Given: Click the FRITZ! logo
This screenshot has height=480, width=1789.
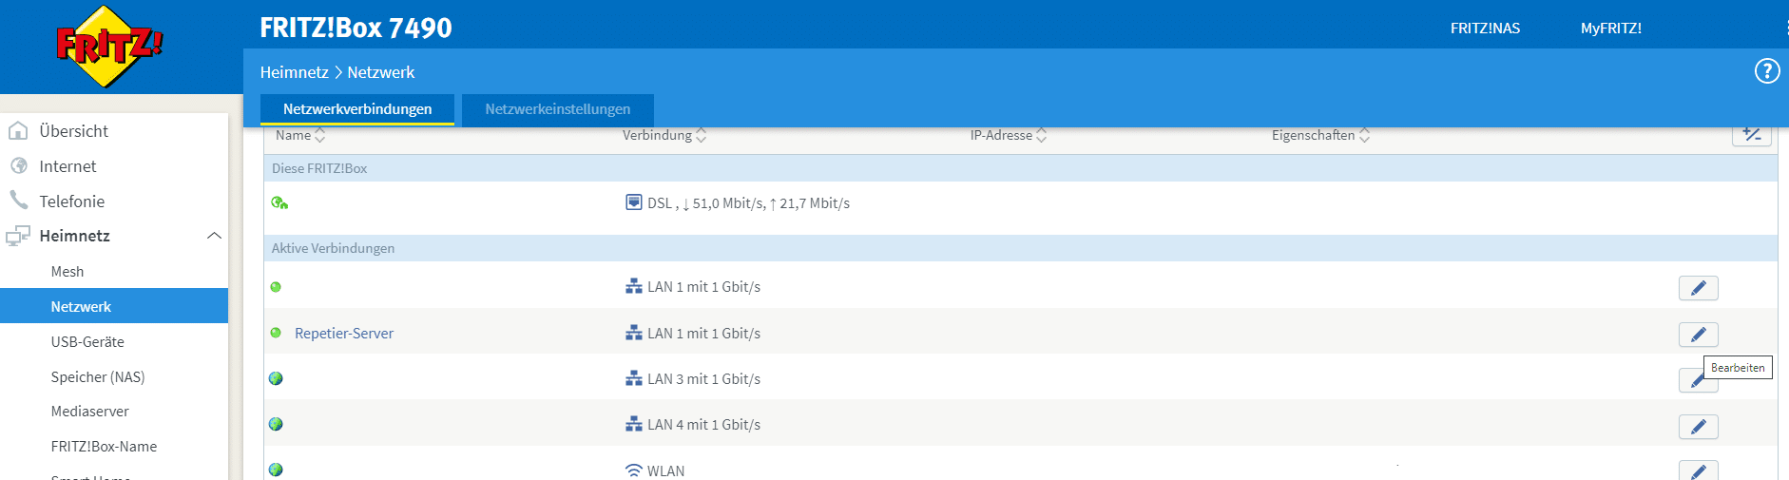Looking at the screenshot, I should tap(109, 46).
